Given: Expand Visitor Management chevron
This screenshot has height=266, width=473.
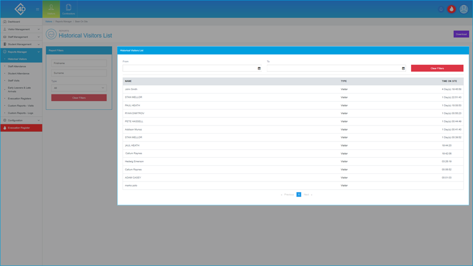Looking at the screenshot, I should click(39, 29).
